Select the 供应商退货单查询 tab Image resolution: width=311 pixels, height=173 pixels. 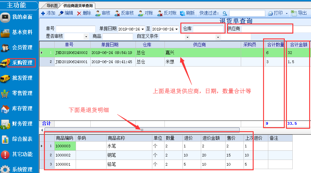click(x=78, y=6)
